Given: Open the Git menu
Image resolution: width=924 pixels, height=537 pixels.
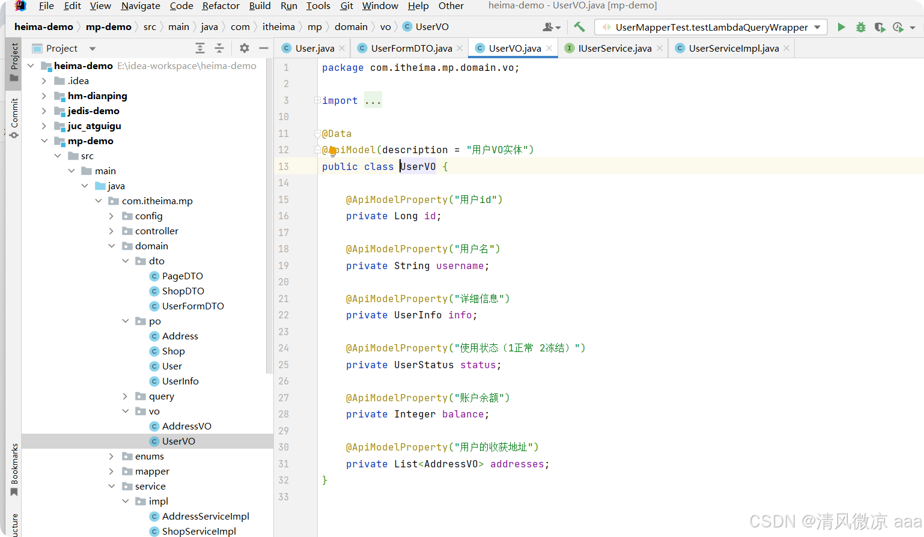Looking at the screenshot, I should point(347,6).
